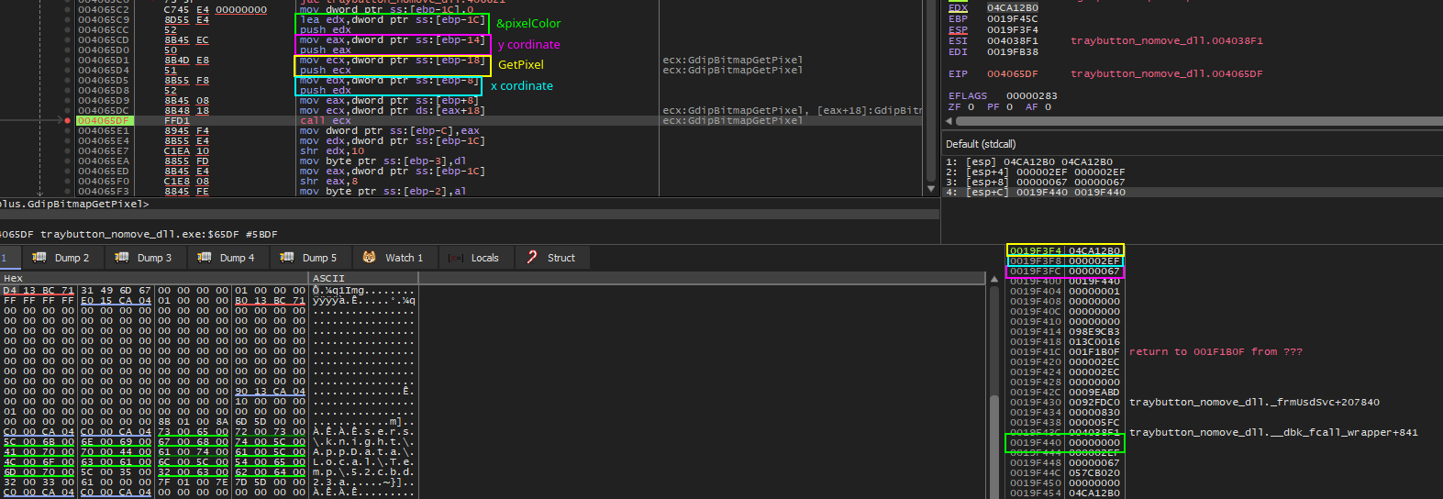Select the call ecx instruction

pyautogui.click(x=325, y=120)
